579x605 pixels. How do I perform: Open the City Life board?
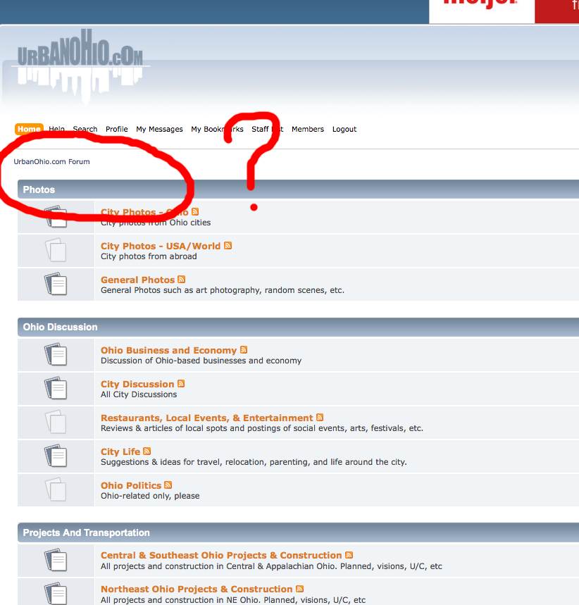click(x=120, y=451)
